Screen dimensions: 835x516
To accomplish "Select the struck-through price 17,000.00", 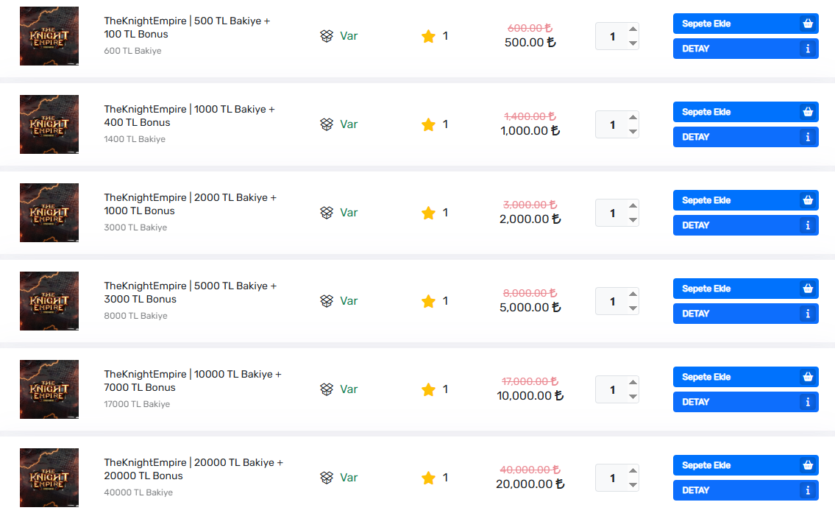I will [530, 381].
